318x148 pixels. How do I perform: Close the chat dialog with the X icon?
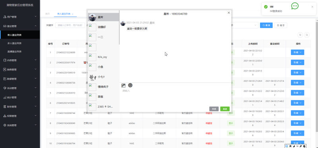coord(229,13)
